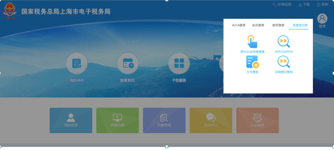
Task: Click the national tax emblem logo
Action: coord(10,11)
